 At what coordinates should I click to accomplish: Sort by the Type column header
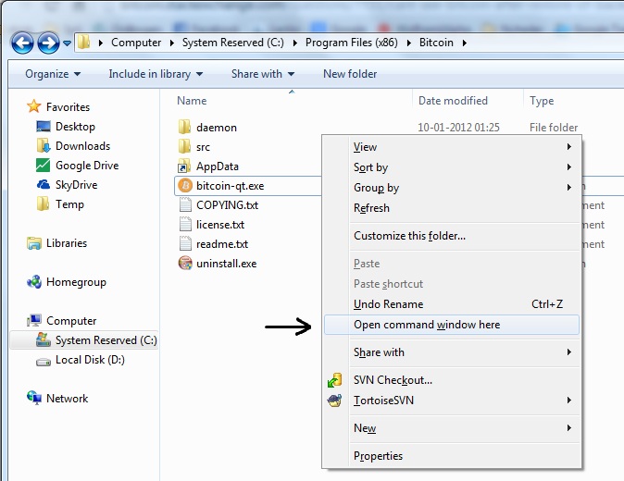[542, 101]
